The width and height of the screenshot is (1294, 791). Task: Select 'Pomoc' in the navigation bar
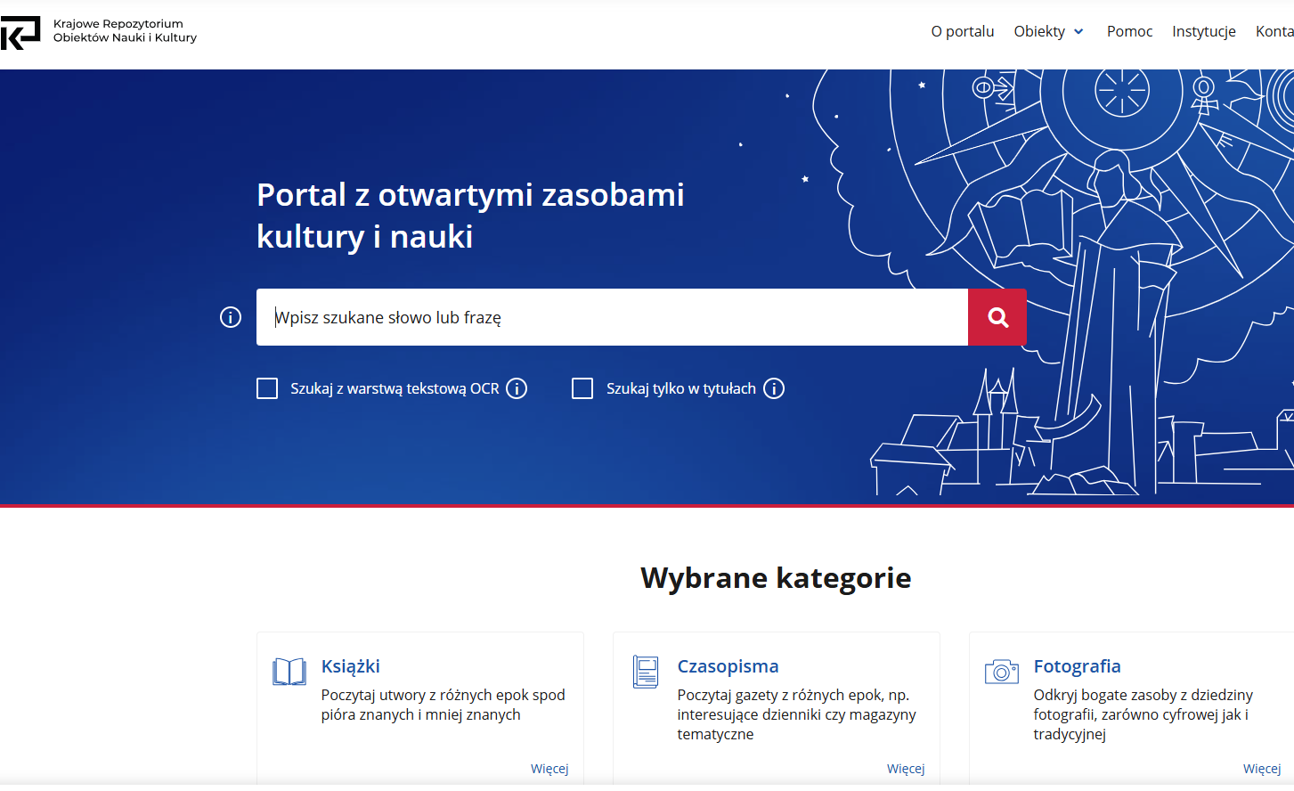click(x=1129, y=31)
